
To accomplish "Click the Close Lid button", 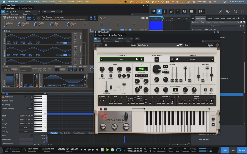I will pyautogui.click(x=210, y=45).
